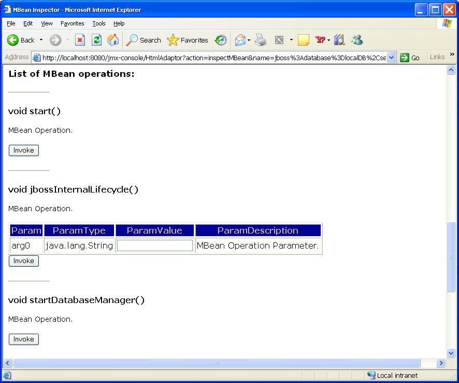Viewport: 459px width, 383px height.
Task: Click the Search magnifier button
Action: click(x=144, y=40)
